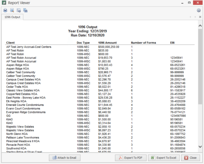Open report viewer settings gear

pos(199,10)
